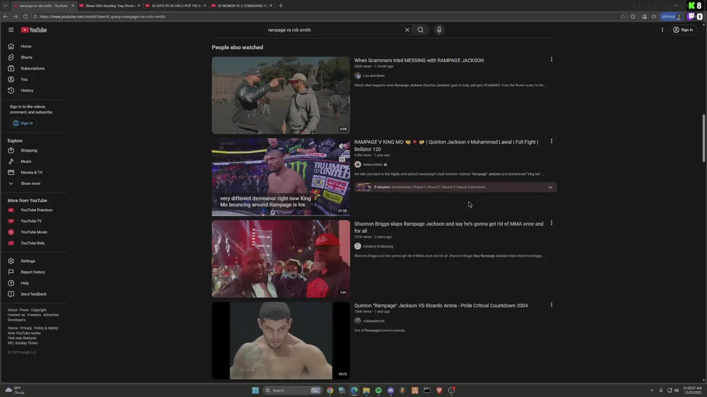
Task: Open the YouTube guide hamburger menu
Action: tap(10, 30)
